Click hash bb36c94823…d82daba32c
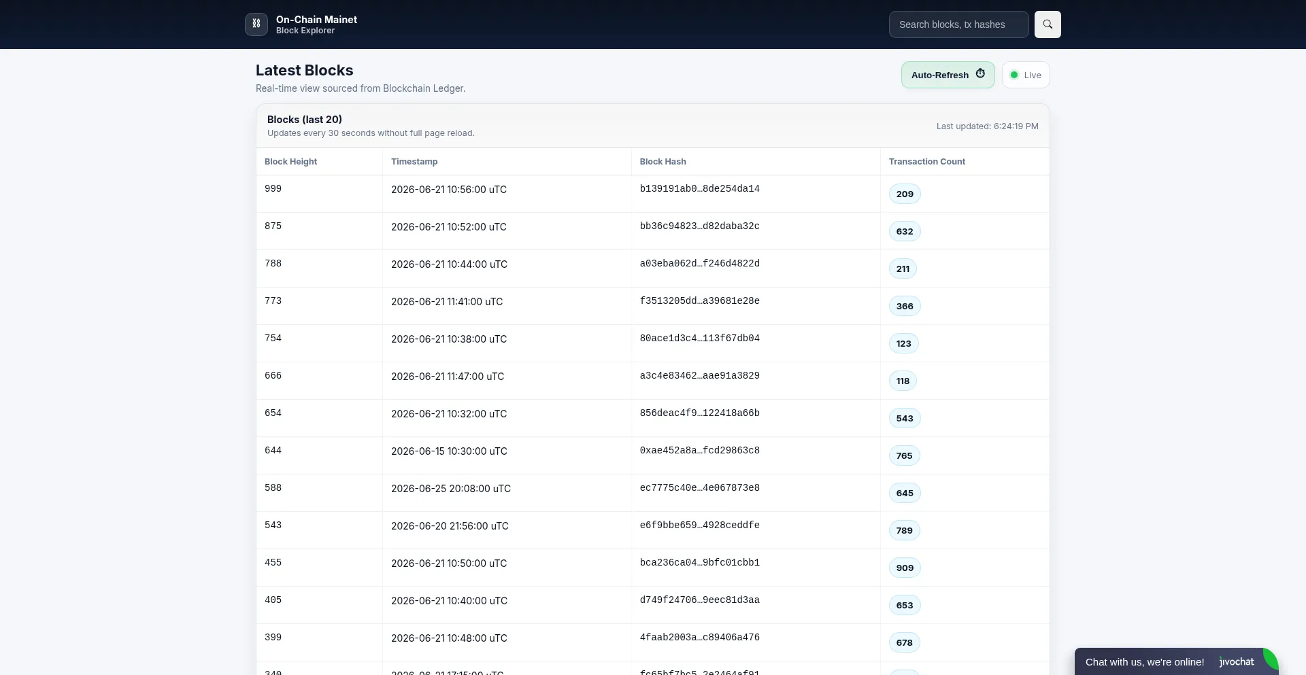1306x675 pixels. click(x=699, y=226)
